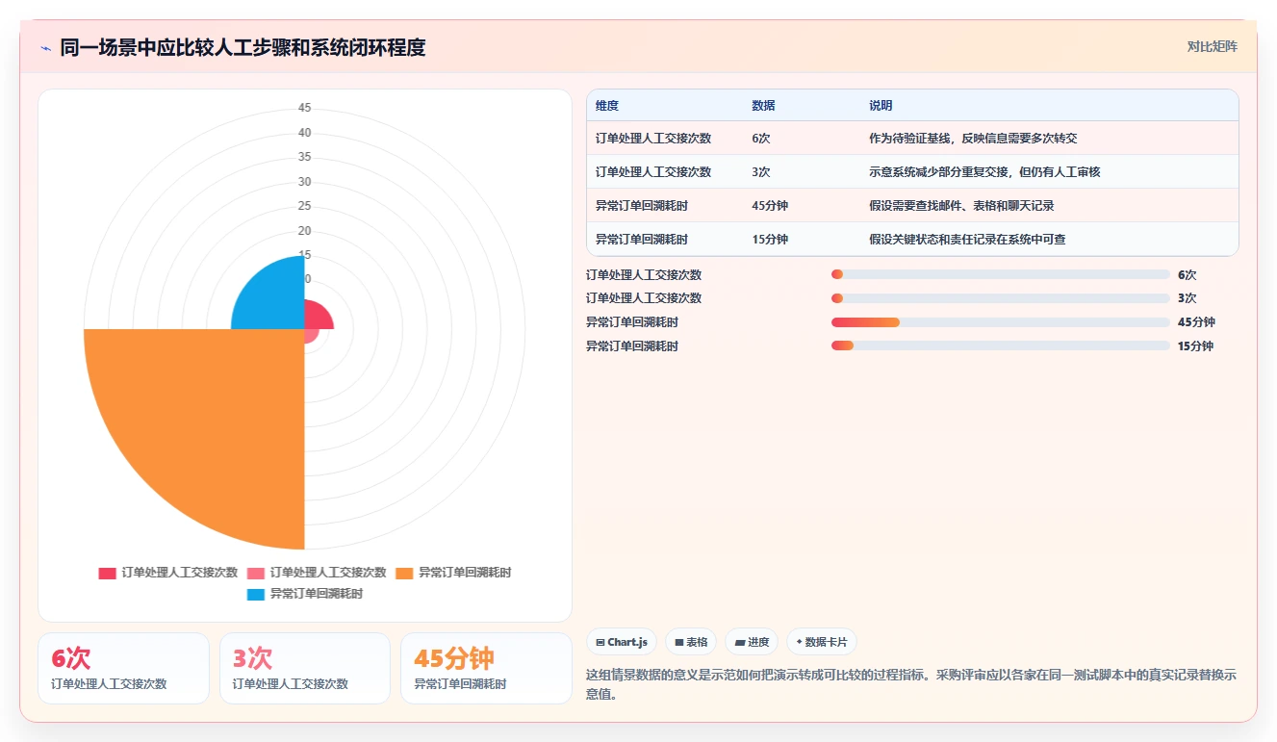Click the 6次 progress bar

tap(1001, 274)
